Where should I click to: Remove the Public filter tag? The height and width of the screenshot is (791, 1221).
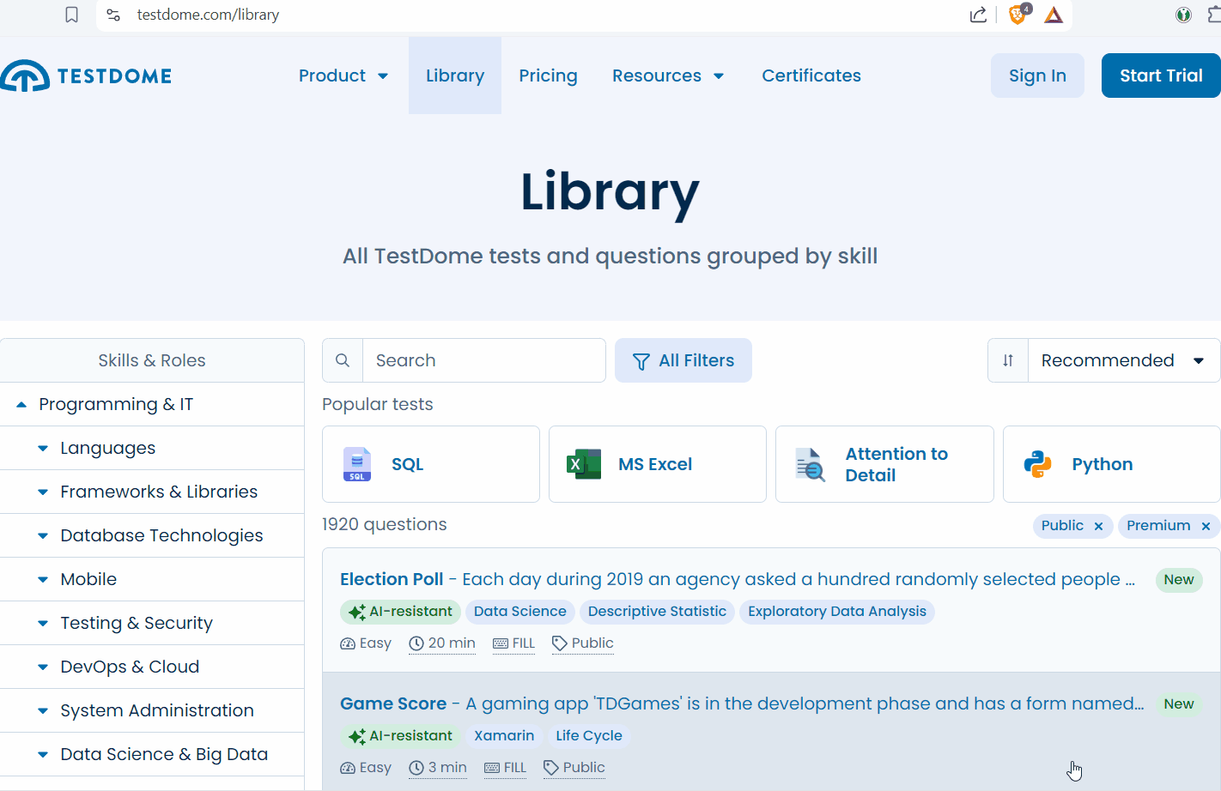click(1098, 526)
